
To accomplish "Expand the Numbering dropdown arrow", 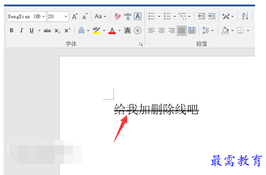I will pyautogui.click(x=174, y=16).
